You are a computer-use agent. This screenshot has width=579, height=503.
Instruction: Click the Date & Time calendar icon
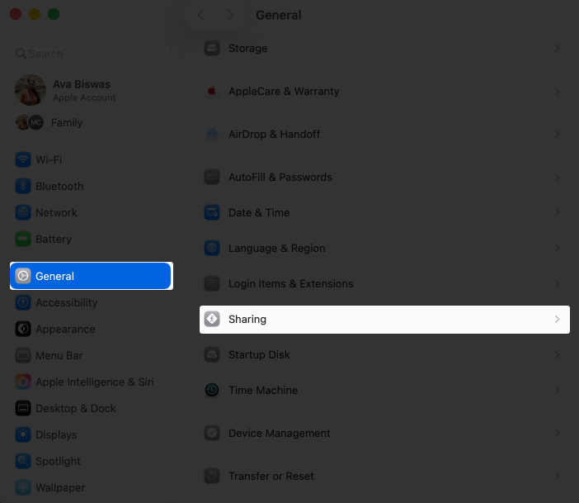coord(212,212)
